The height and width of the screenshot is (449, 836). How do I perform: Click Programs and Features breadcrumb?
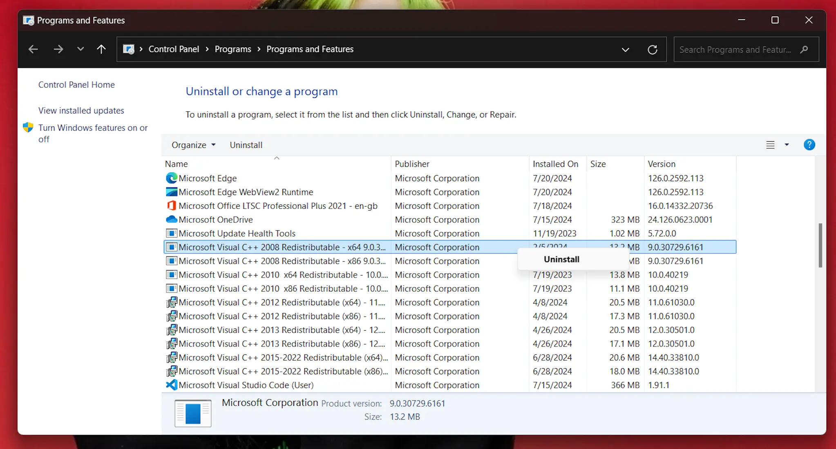click(x=310, y=49)
